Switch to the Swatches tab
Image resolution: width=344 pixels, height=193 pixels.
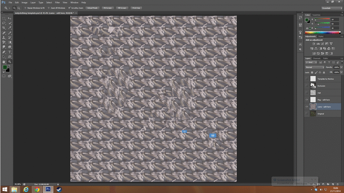point(316,15)
